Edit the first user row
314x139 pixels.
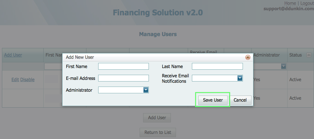pos(15,80)
